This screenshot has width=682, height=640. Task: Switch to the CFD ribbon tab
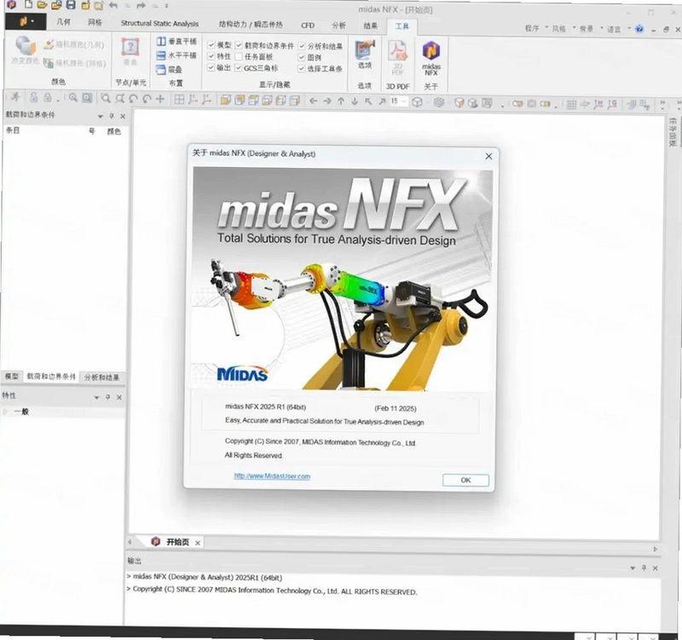point(308,26)
